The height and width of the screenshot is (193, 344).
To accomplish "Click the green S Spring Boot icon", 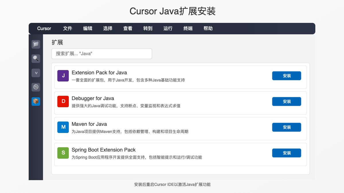I will coord(63,153).
